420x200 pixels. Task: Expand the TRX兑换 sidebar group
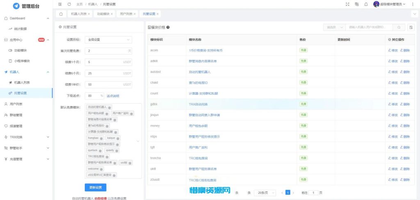click(x=48, y=137)
